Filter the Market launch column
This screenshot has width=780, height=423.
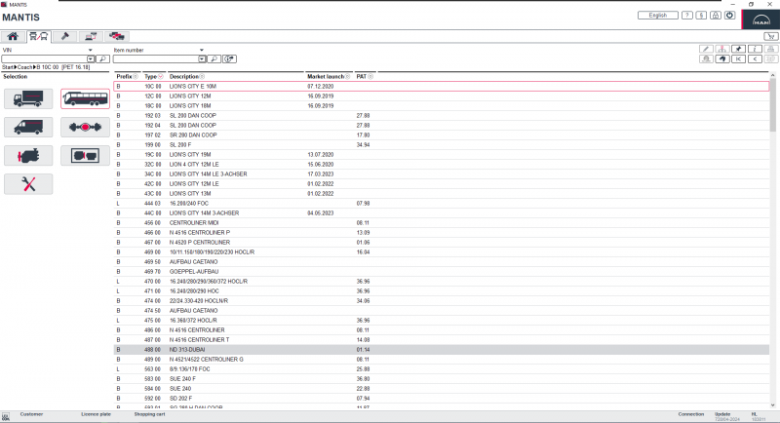[x=347, y=77]
